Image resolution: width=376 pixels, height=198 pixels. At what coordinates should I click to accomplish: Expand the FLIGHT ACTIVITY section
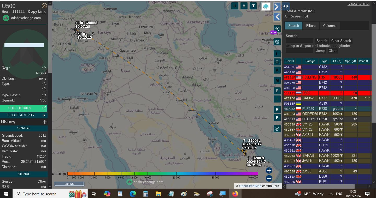click(24, 115)
